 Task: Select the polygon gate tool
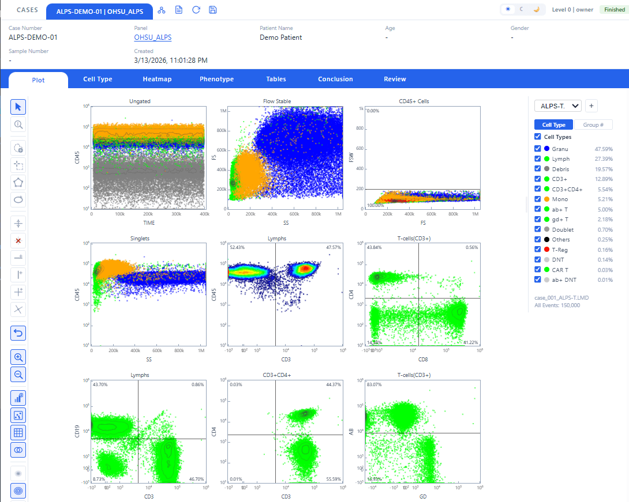tap(18, 183)
